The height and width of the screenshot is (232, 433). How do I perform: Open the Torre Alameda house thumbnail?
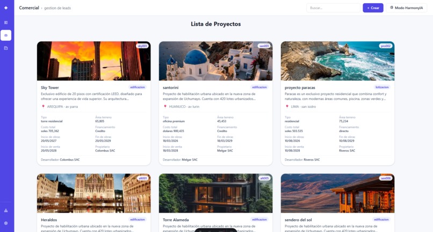215,193
